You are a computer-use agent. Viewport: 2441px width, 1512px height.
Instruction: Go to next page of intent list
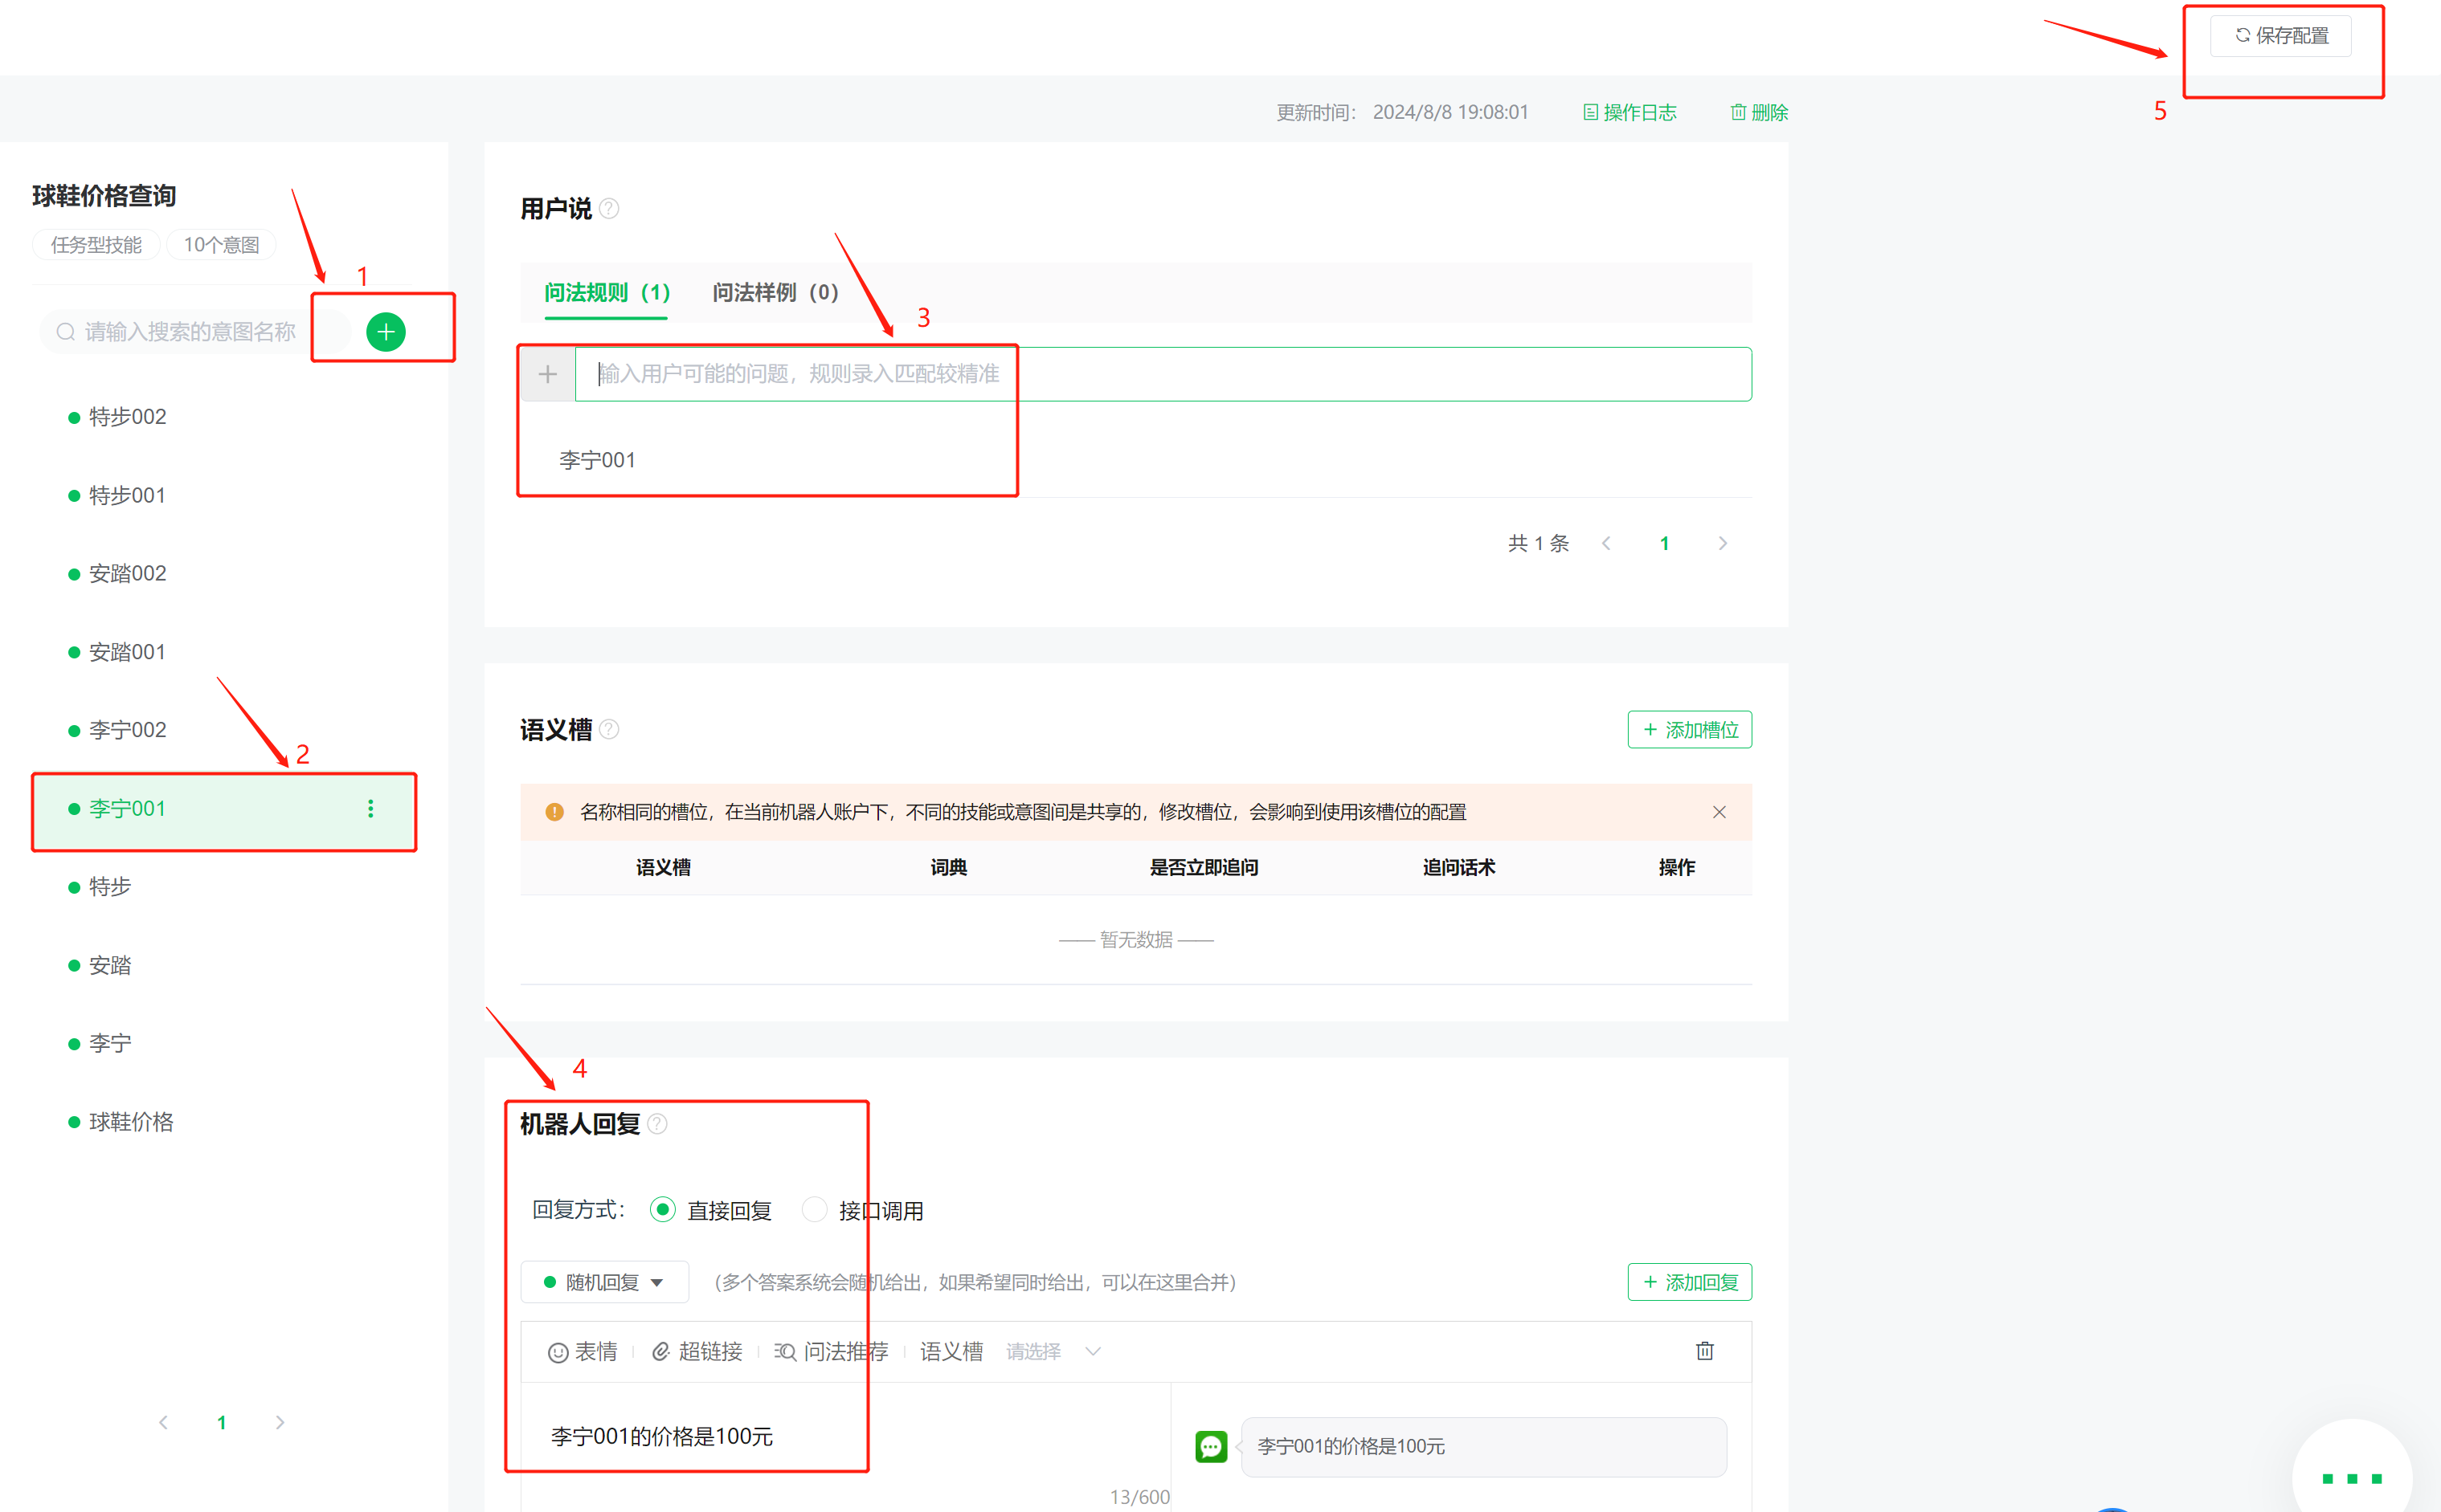280,1422
